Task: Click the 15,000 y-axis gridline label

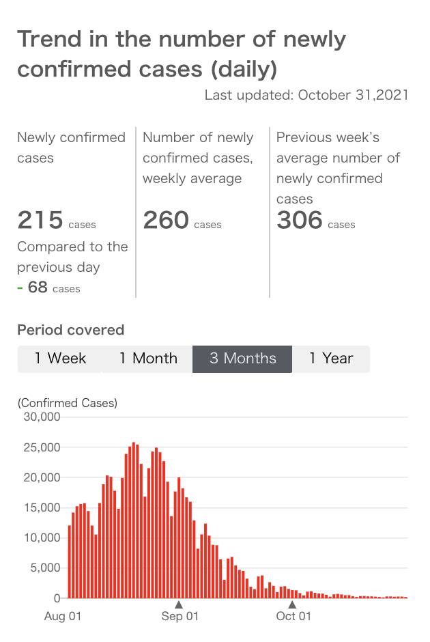Action: point(42,507)
